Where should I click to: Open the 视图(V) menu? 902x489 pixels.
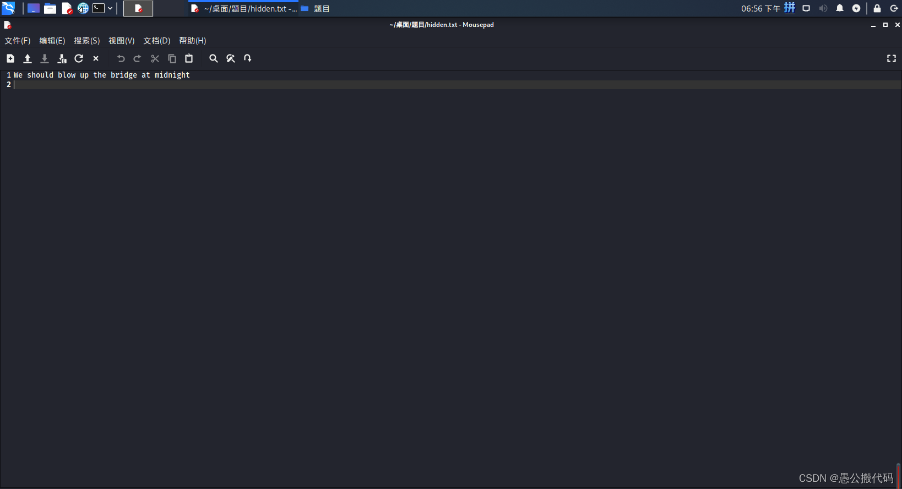[x=122, y=41]
